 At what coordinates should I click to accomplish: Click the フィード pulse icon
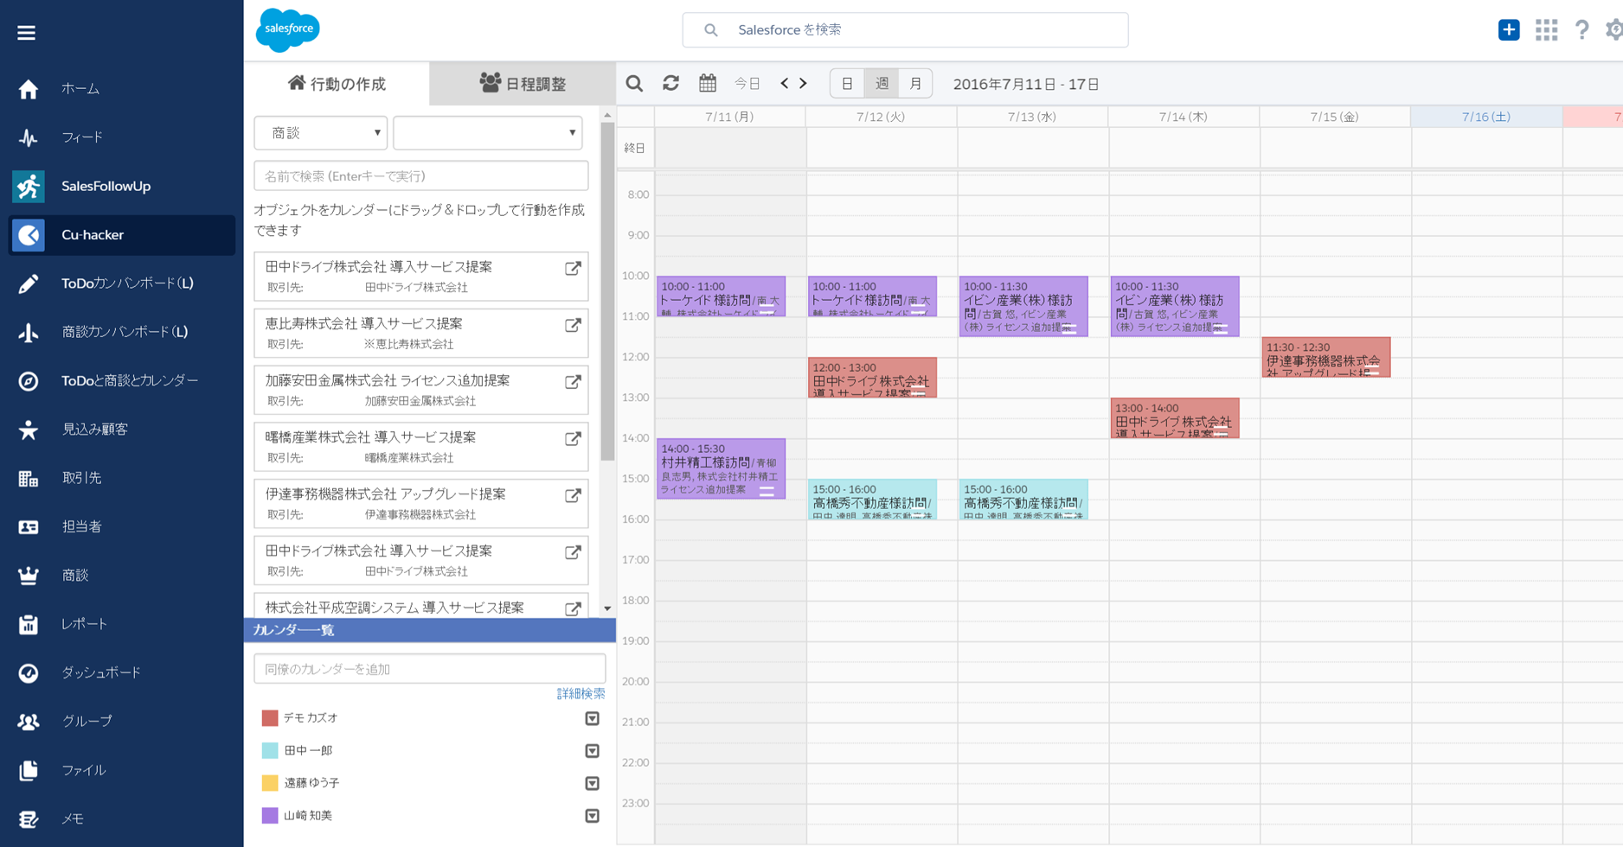click(x=29, y=137)
